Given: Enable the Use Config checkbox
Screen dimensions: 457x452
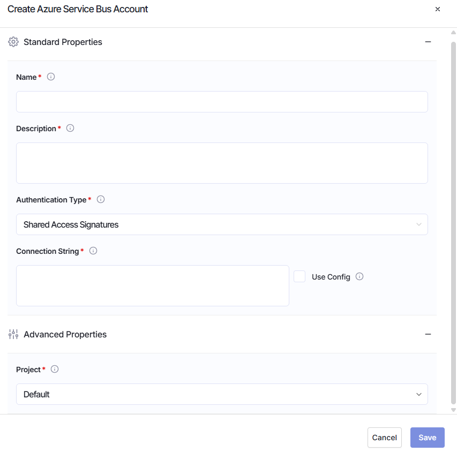Looking at the screenshot, I should point(299,276).
